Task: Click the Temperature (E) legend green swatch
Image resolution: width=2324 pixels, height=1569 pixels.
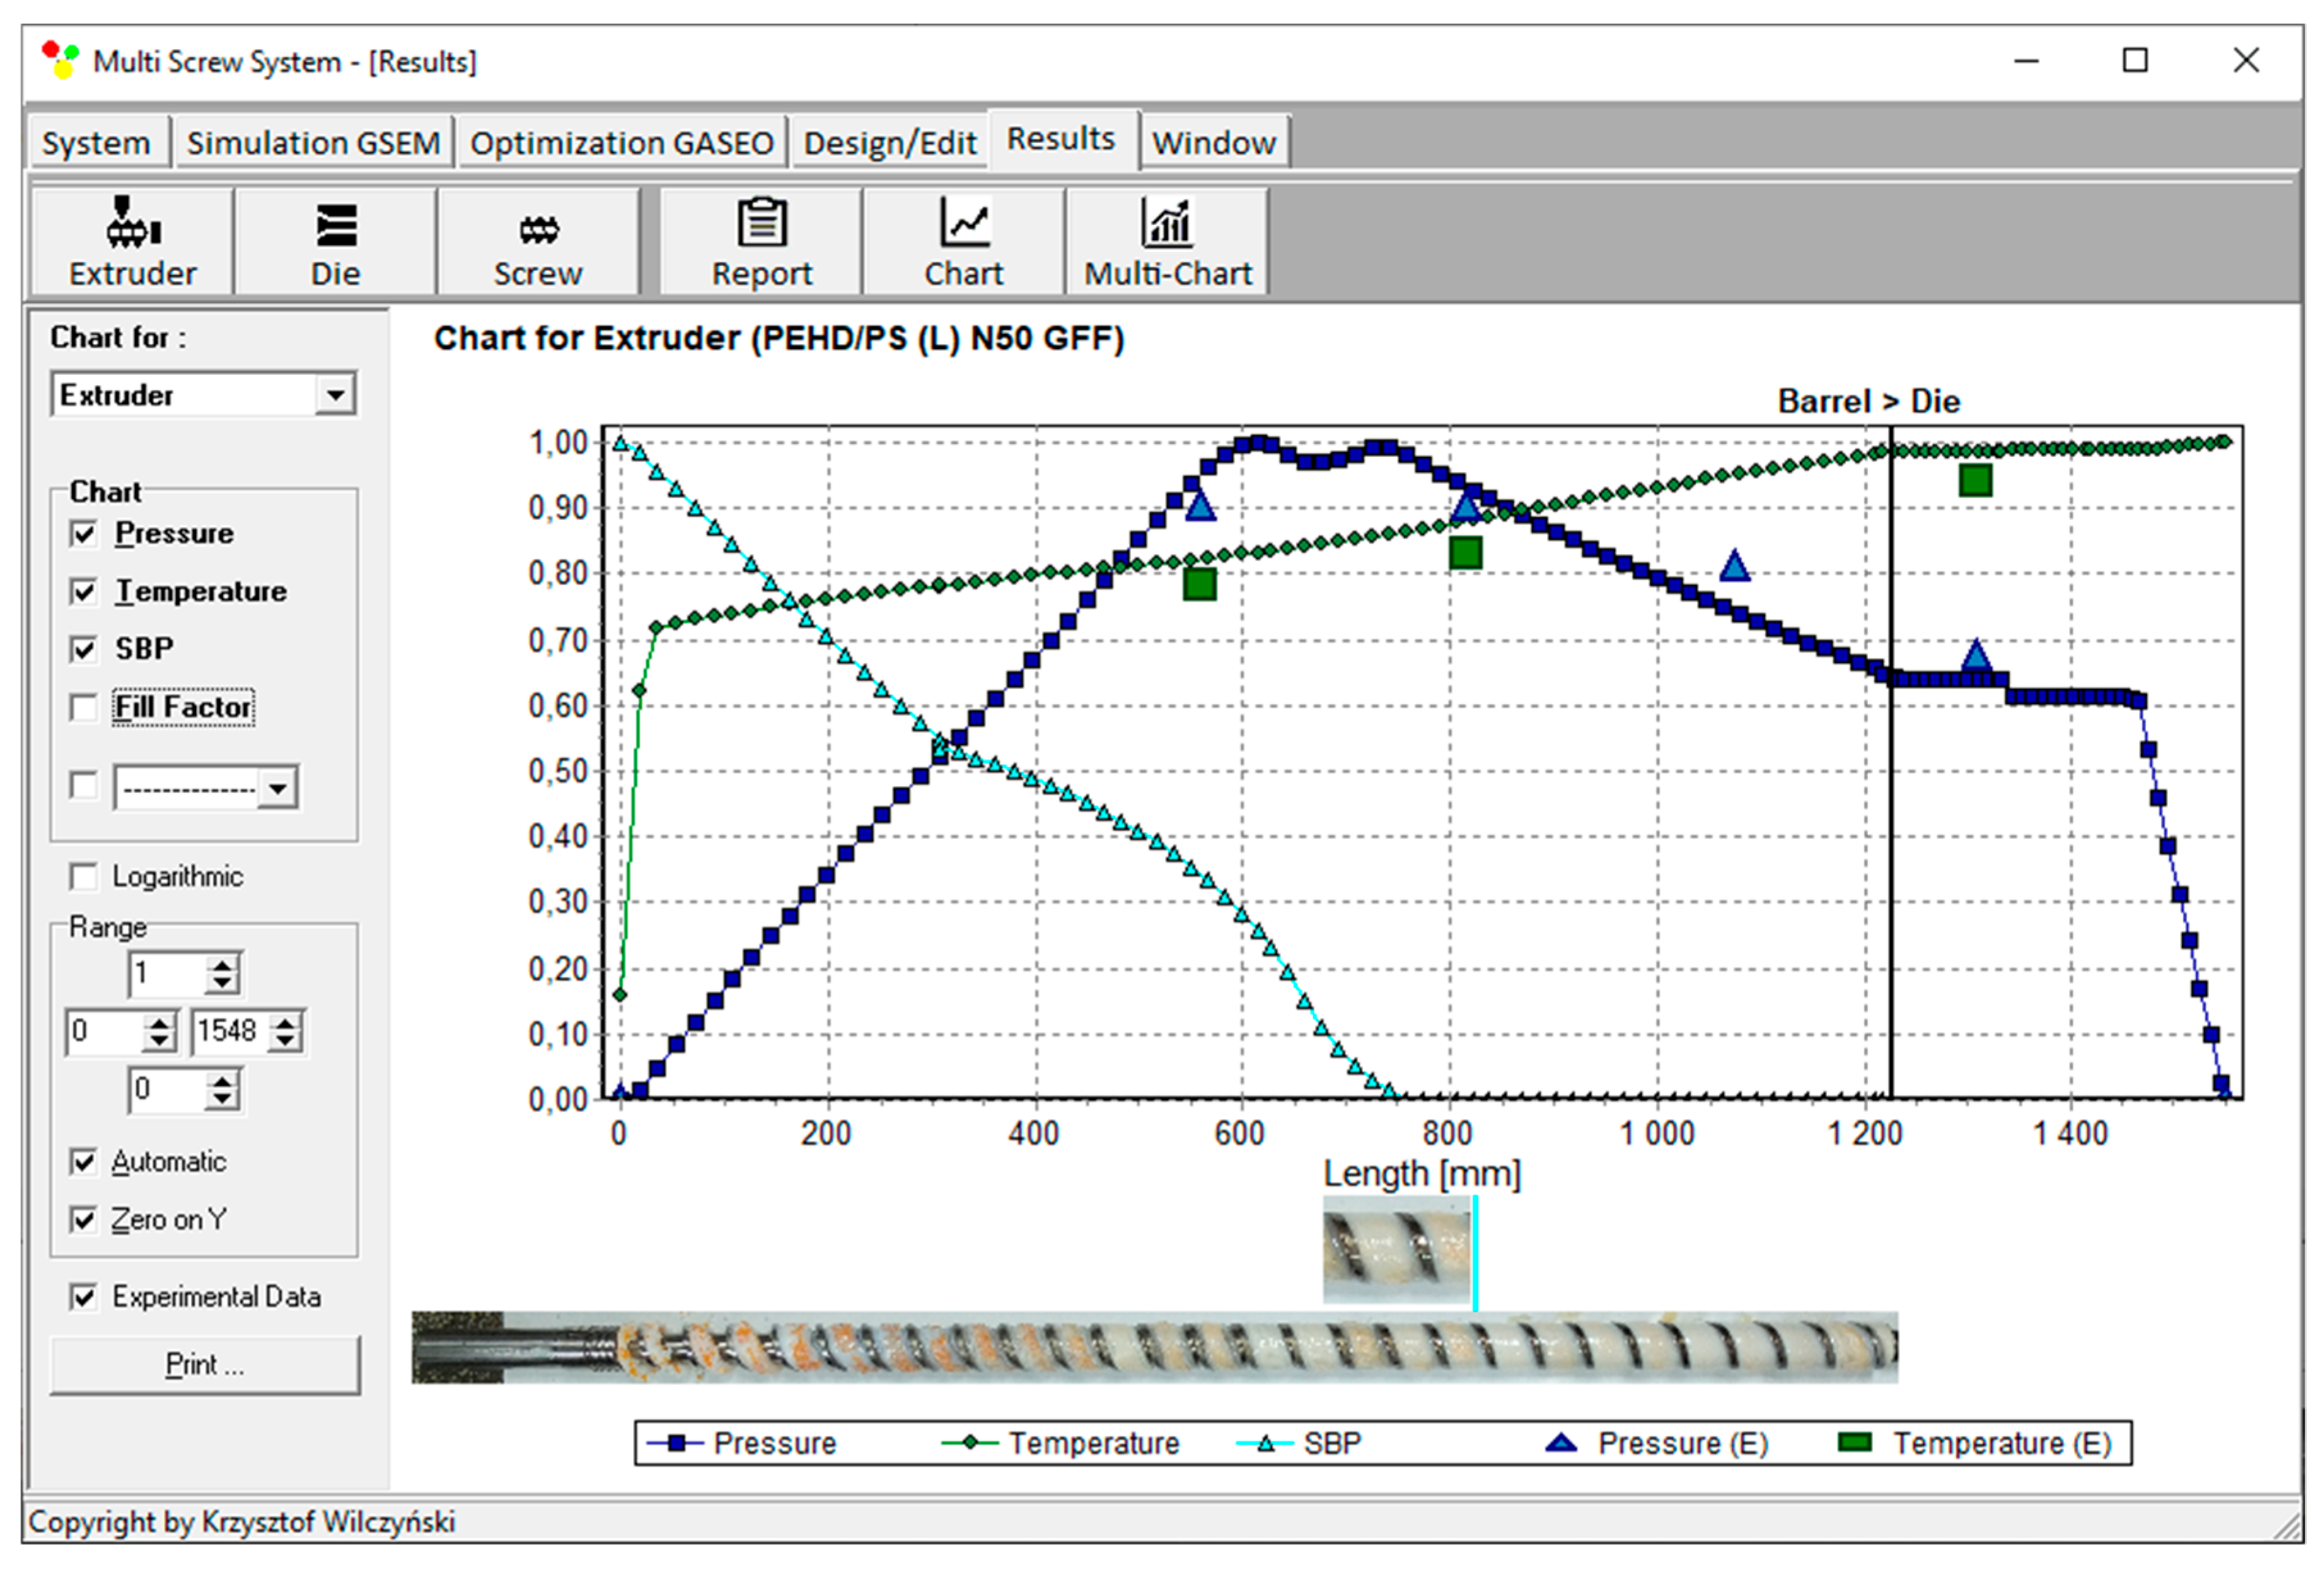Action: 1855,1443
